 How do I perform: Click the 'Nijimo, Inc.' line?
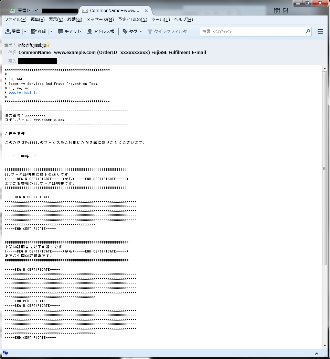click(x=20, y=88)
